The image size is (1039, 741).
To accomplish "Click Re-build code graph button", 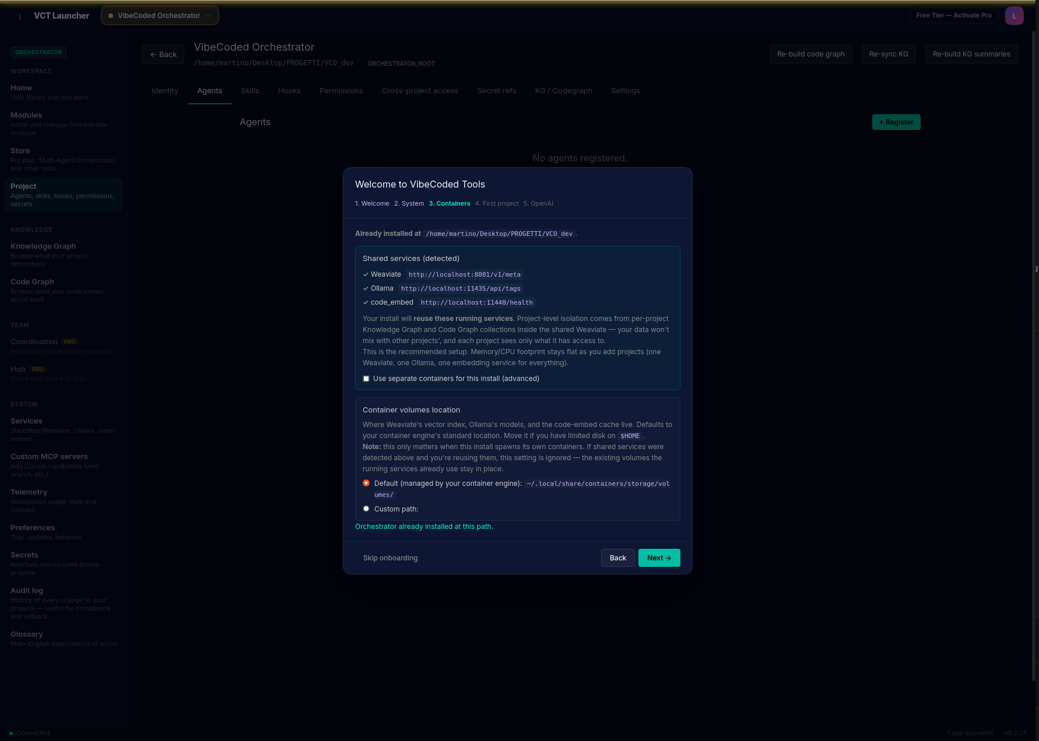I will [x=810, y=54].
